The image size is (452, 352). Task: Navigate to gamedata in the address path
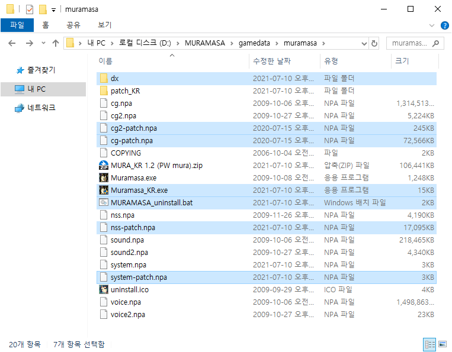tap(254, 43)
